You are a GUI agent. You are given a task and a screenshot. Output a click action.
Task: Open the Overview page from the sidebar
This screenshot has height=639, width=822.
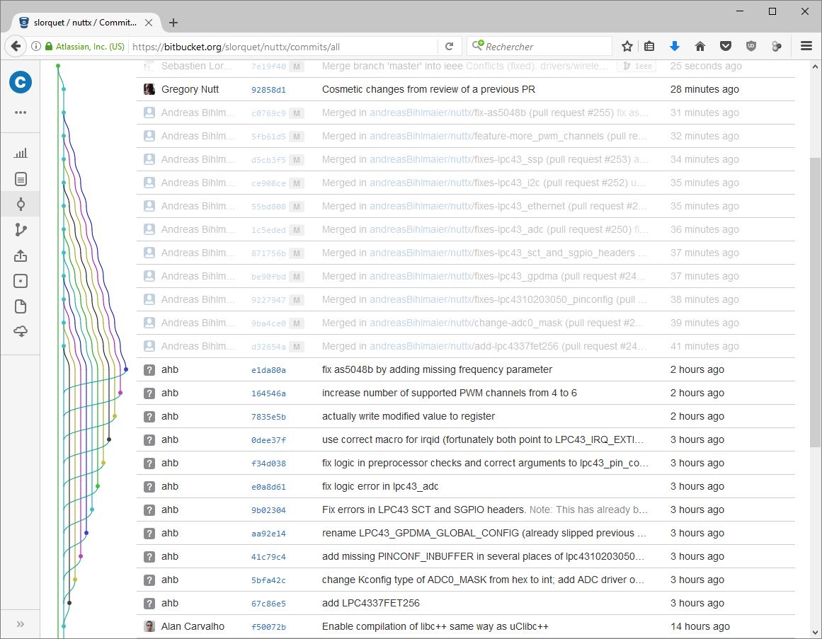pyautogui.click(x=21, y=153)
